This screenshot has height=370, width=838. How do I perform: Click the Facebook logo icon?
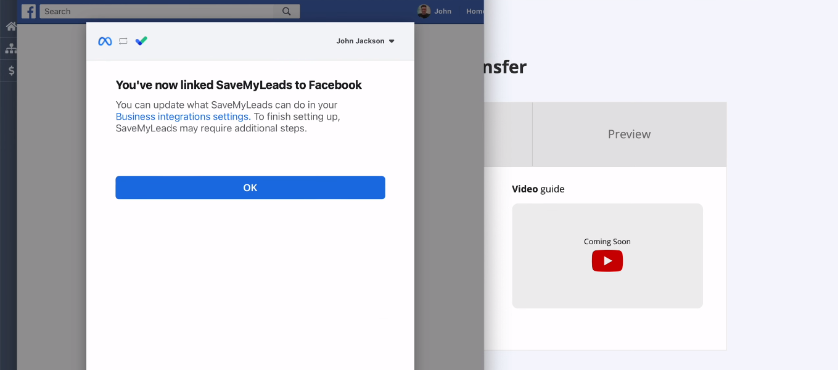pos(28,11)
